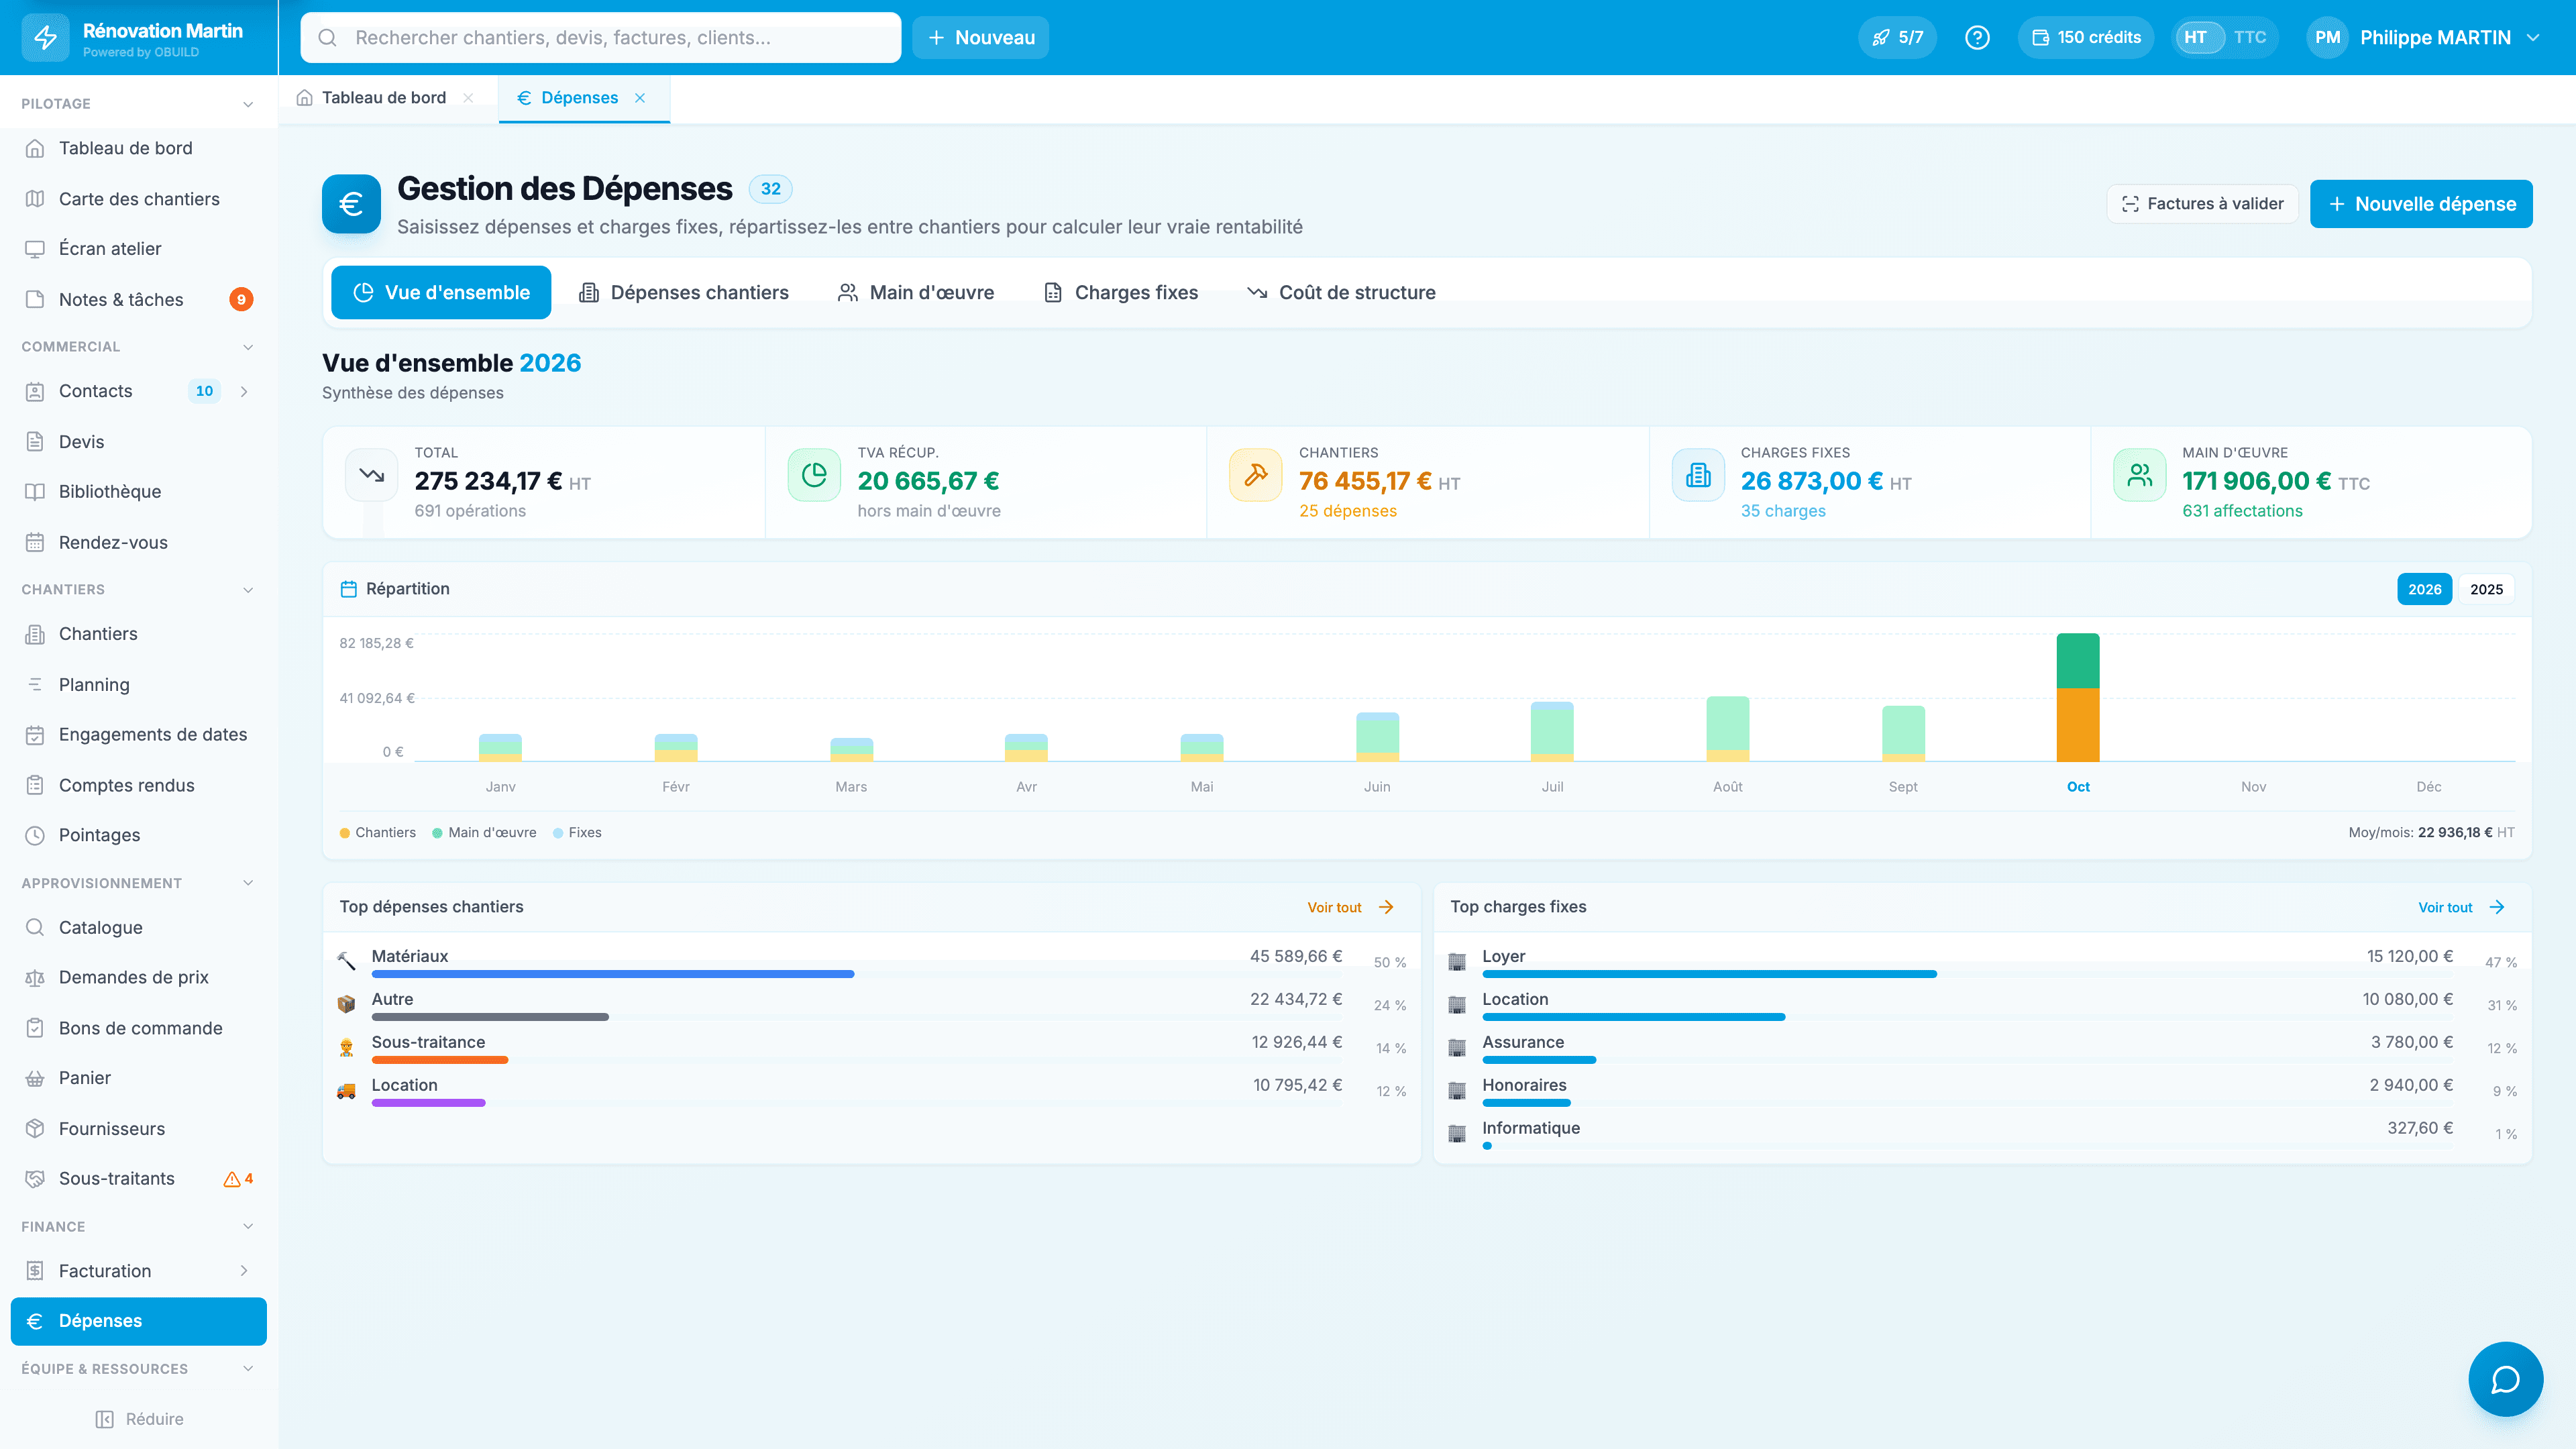Click the October bar in Répartition chart

pos(2078,697)
